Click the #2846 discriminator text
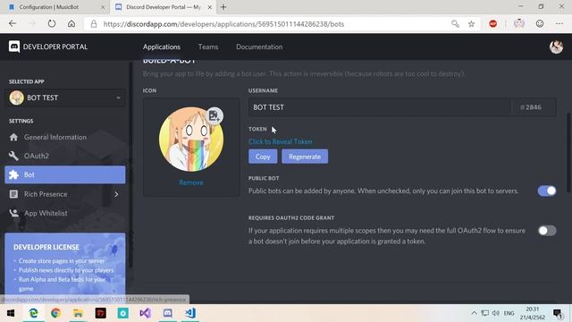 tap(531, 107)
